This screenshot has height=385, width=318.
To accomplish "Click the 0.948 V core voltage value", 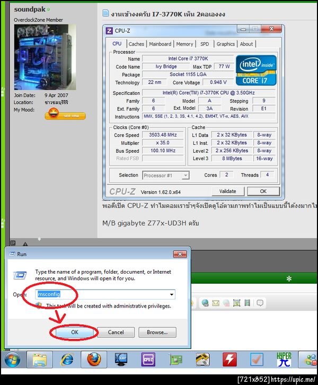I will (x=218, y=82).
